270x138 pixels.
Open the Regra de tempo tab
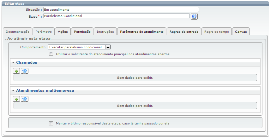216,32
